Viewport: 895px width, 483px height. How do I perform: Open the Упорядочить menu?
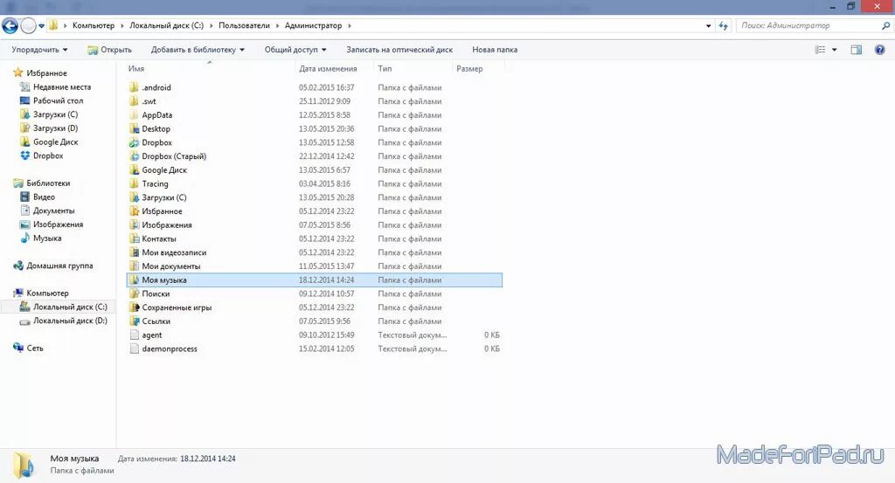(x=39, y=50)
